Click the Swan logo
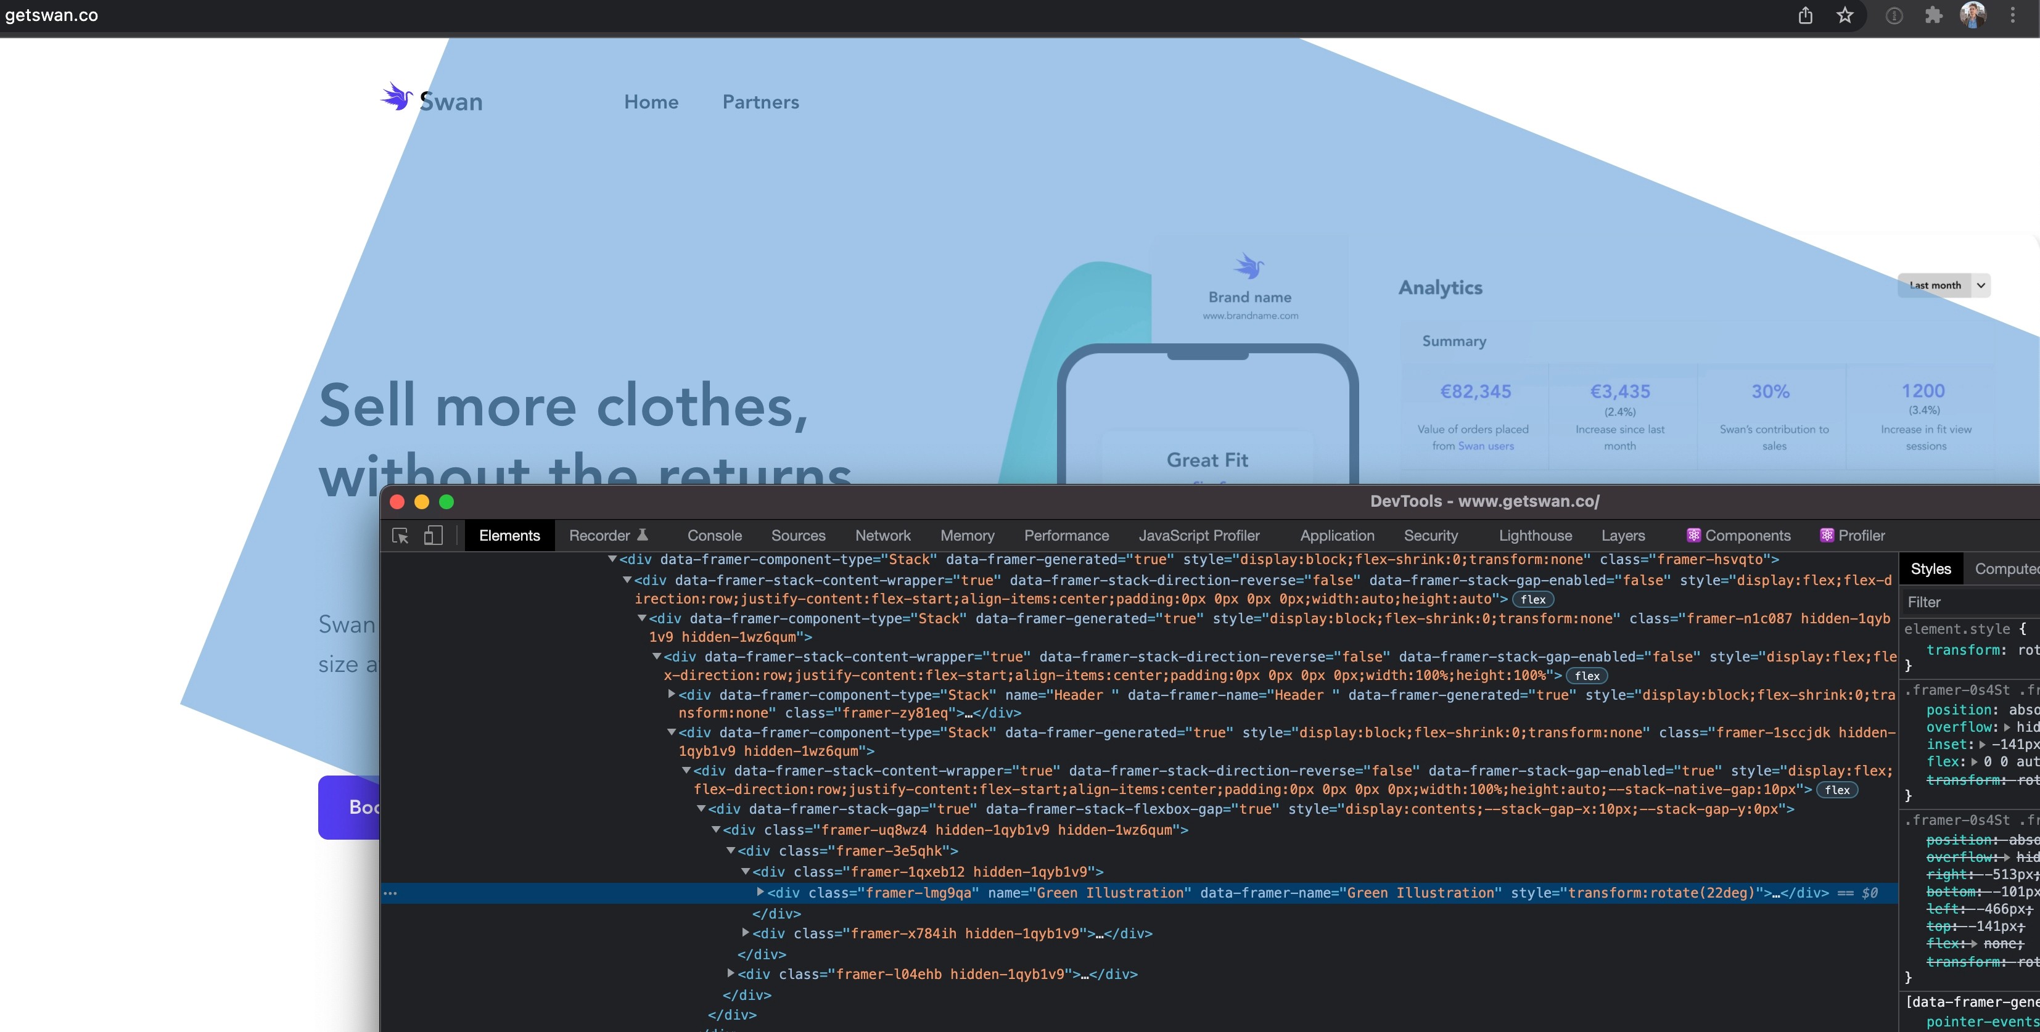2040x1032 pixels. pos(432,100)
